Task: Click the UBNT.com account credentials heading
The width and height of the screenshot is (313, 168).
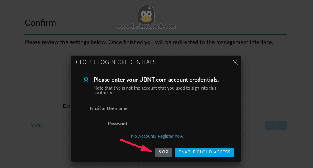Action: coord(156,80)
